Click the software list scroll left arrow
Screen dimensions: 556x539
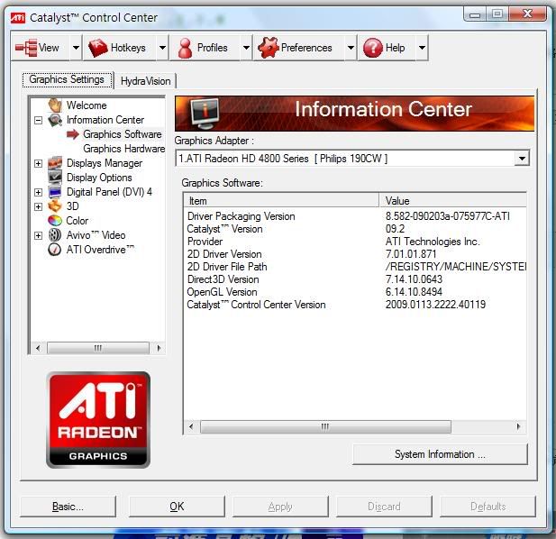pyautogui.click(x=191, y=426)
